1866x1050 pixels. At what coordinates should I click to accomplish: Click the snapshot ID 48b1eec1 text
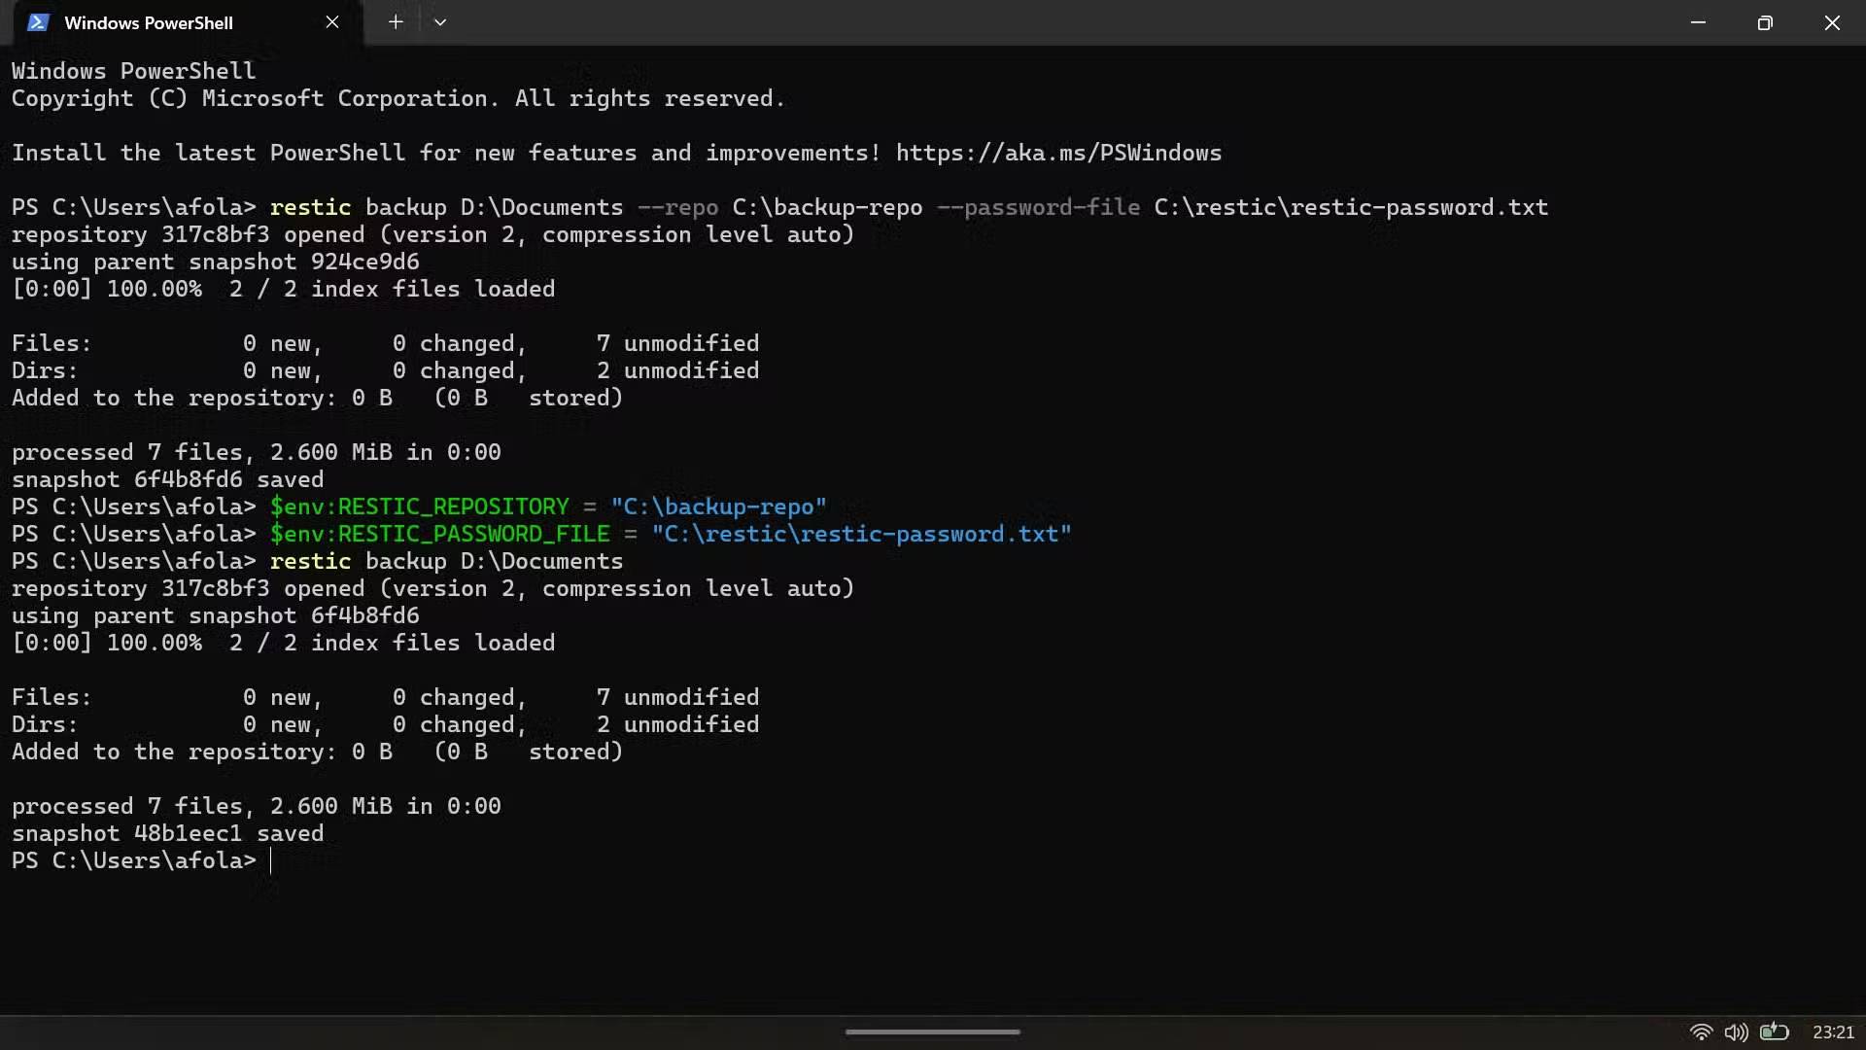188,833
